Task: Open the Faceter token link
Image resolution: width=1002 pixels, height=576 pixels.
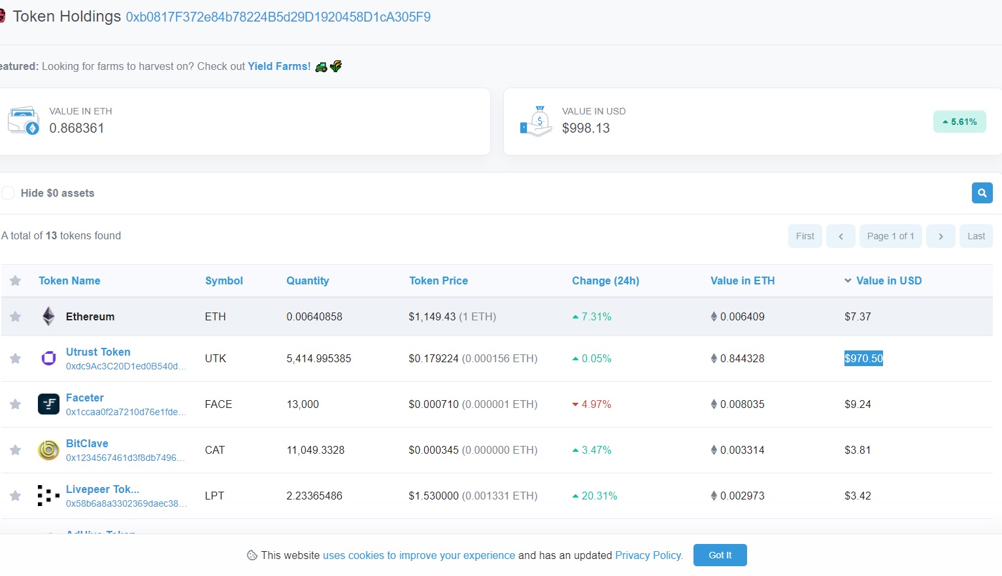Action: (x=85, y=398)
